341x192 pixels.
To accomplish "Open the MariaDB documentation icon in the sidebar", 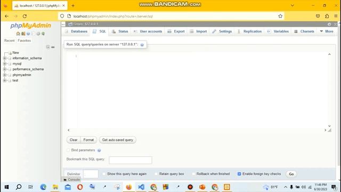I will 33,34.
